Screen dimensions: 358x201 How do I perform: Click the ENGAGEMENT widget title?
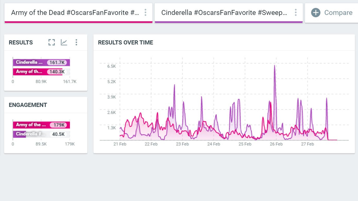28,105
